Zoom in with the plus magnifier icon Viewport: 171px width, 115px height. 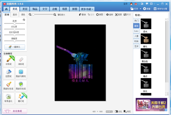(55, 15)
